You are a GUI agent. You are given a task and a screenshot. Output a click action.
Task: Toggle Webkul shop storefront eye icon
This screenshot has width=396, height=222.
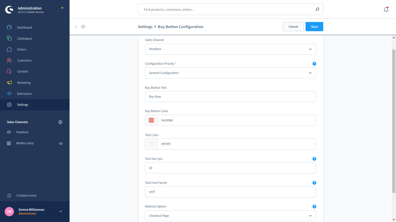pyautogui.click(x=61, y=143)
